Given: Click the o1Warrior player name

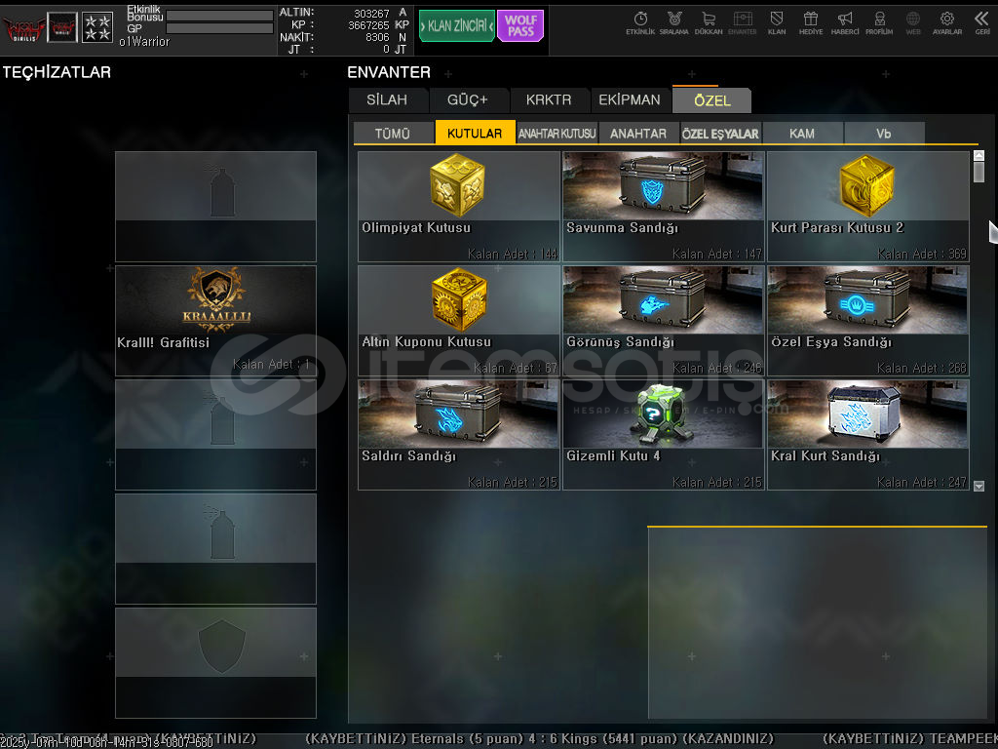Looking at the screenshot, I should click(144, 42).
